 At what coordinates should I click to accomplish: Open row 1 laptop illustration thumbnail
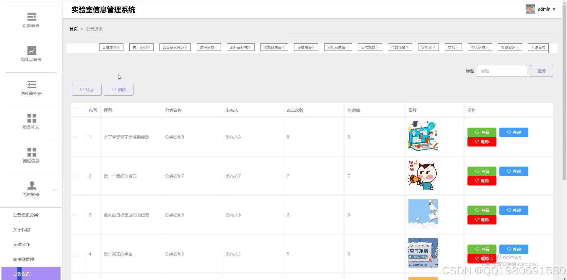click(x=423, y=136)
